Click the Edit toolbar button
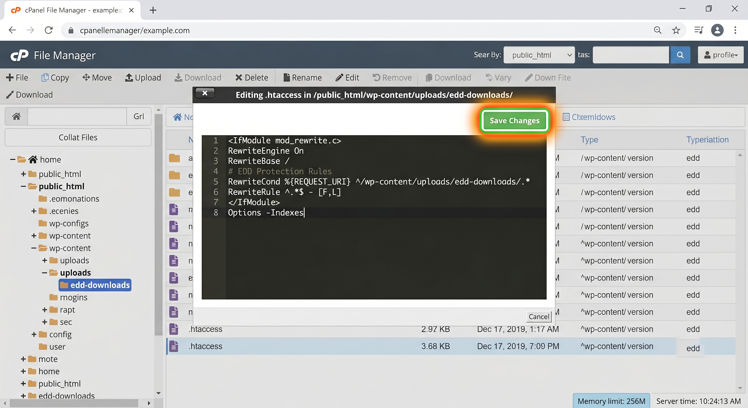 [x=347, y=78]
